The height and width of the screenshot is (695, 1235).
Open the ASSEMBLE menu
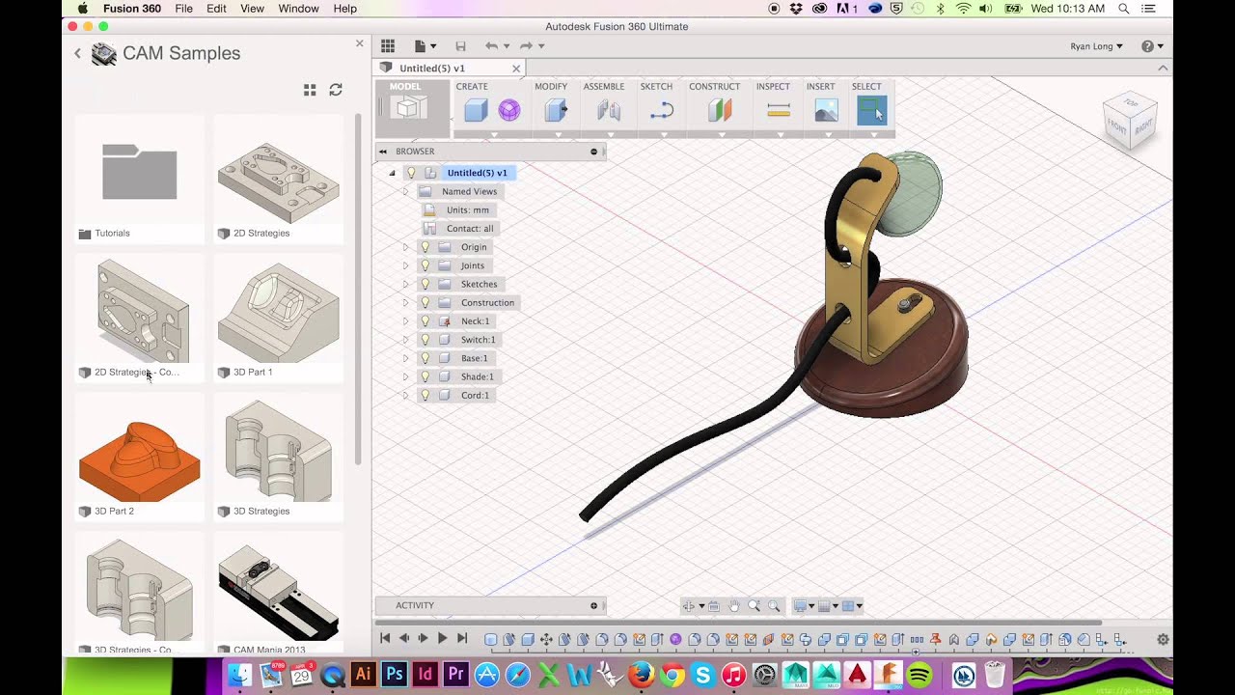(x=604, y=86)
